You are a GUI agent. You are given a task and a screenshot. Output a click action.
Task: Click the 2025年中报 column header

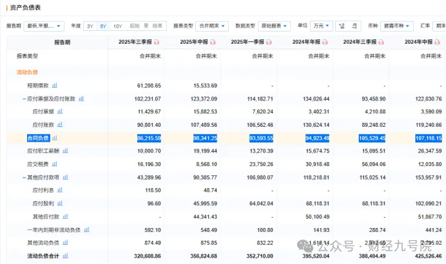[194, 42]
